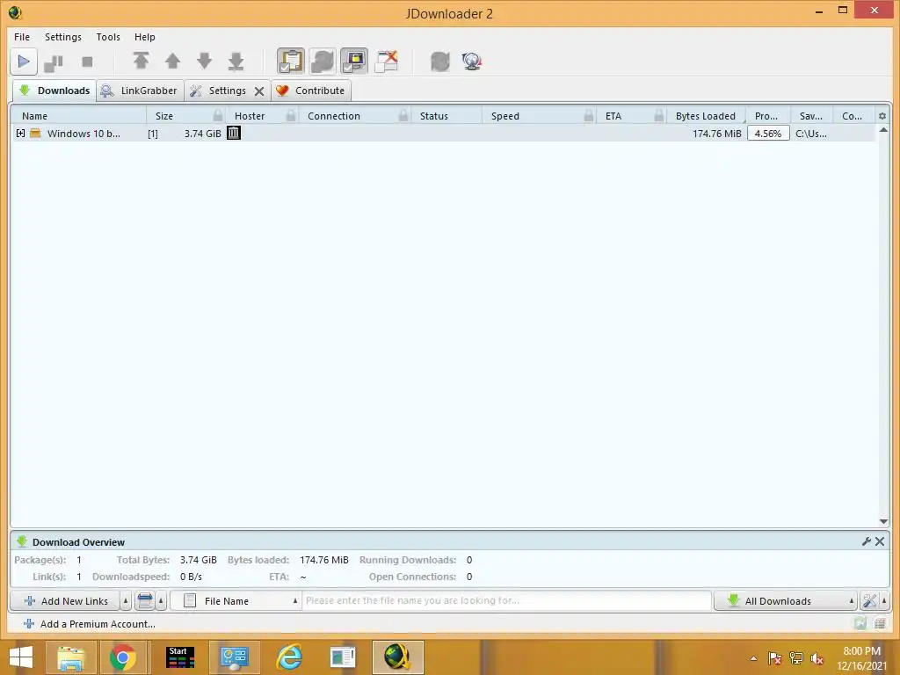Viewport: 900px width, 675px height.
Task: Click the Save to path cell C:\Us...
Action: (811, 134)
